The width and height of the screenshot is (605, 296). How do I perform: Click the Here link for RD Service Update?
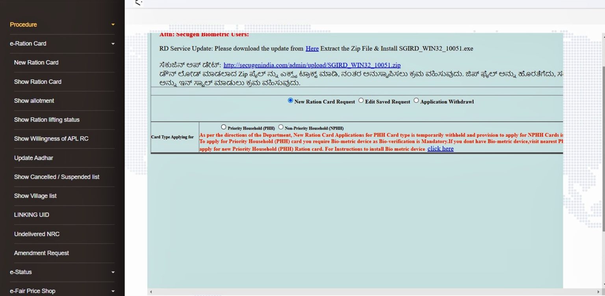[312, 48]
